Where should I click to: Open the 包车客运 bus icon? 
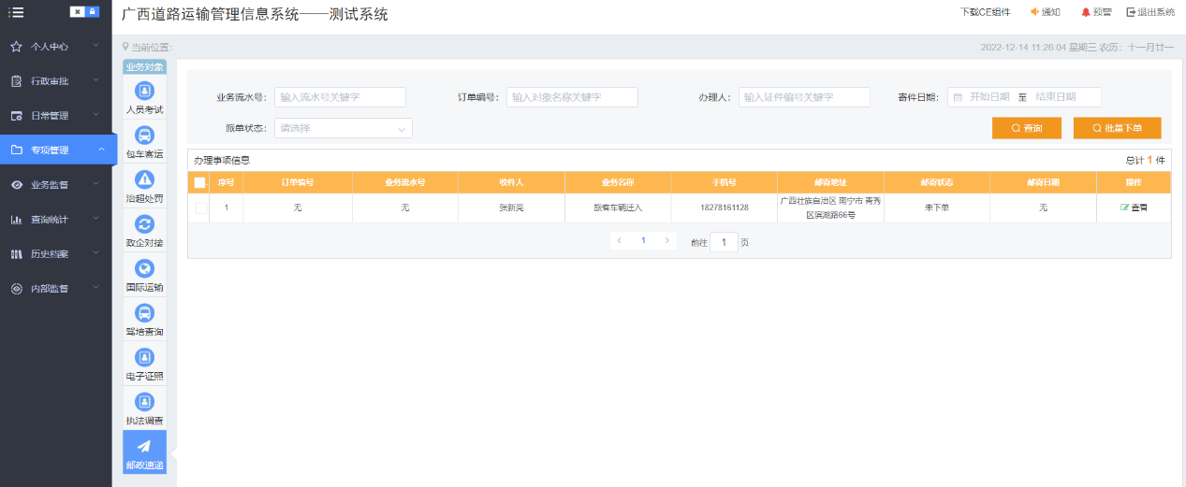coord(144,136)
